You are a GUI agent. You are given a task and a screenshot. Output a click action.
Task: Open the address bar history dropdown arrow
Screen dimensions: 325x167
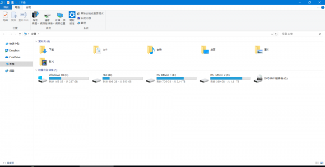coord(272,34)
